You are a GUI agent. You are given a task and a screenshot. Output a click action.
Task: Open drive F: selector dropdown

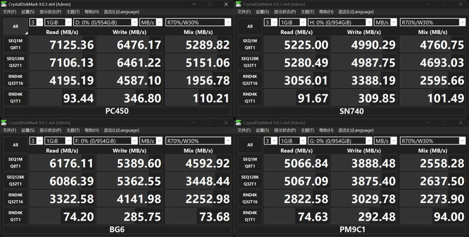tap(105, 141)
